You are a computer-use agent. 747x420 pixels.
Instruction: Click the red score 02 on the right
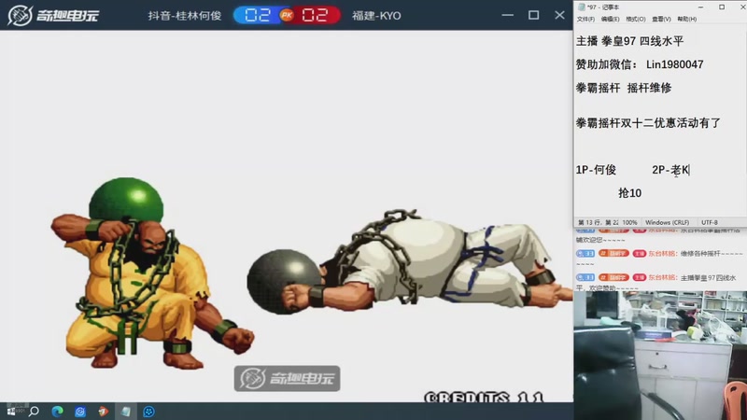point(315,15)
